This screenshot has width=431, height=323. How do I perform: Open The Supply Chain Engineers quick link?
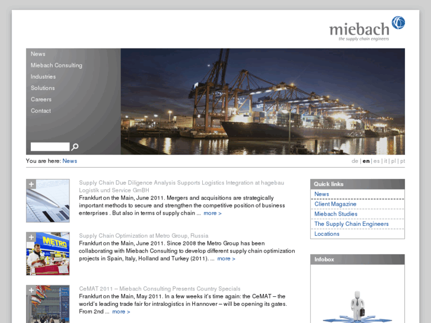tap(352, 224)
